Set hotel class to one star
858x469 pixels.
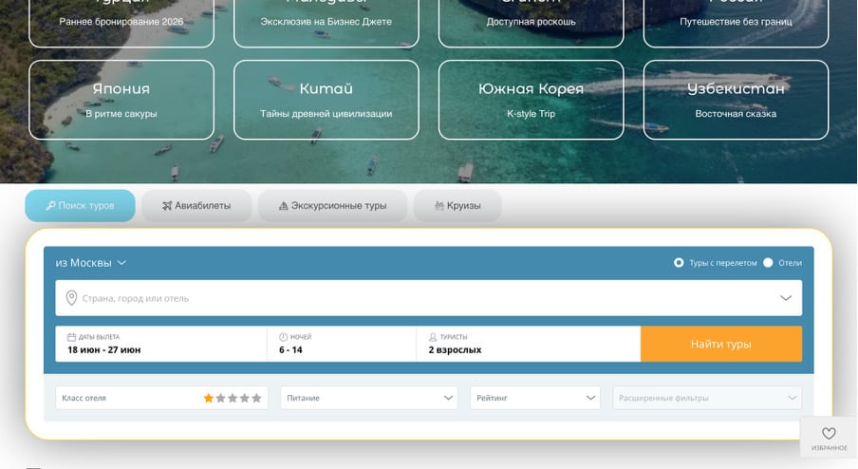pos(209,398)
